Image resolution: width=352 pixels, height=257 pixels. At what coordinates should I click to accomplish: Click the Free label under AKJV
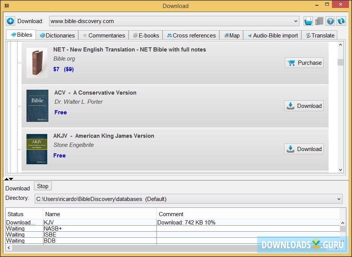click(59, 156)
